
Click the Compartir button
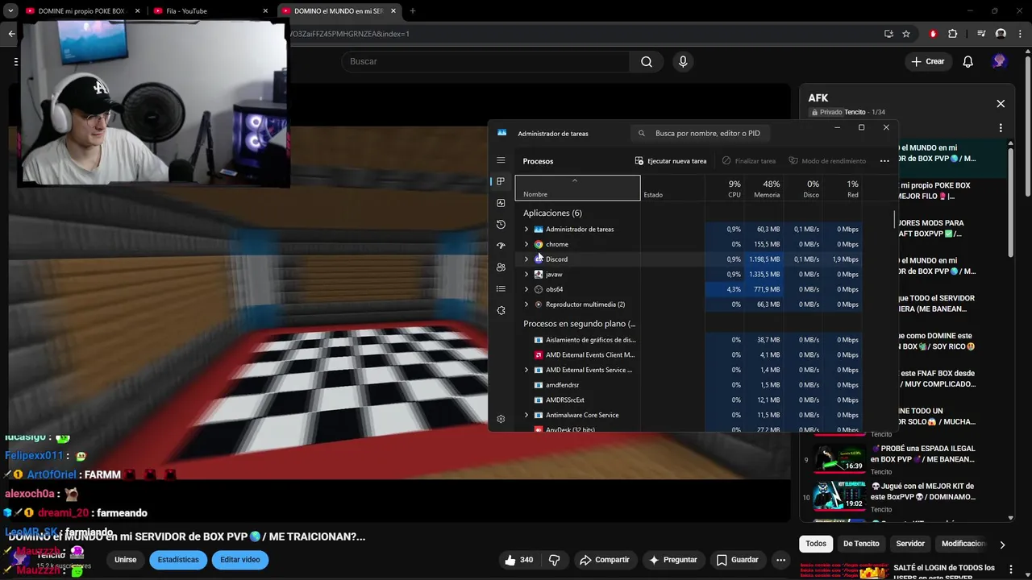point(605,560)
